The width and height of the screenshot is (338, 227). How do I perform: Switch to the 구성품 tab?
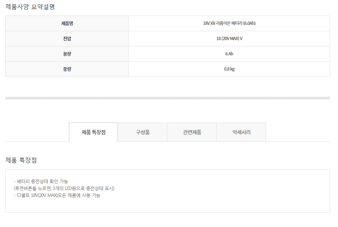[x=142, y=132]
